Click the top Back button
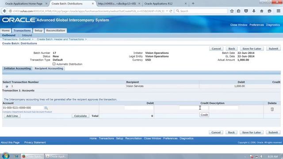Viewport: 283px width, 159px height. pyautogui.click(x=232, y=49)
